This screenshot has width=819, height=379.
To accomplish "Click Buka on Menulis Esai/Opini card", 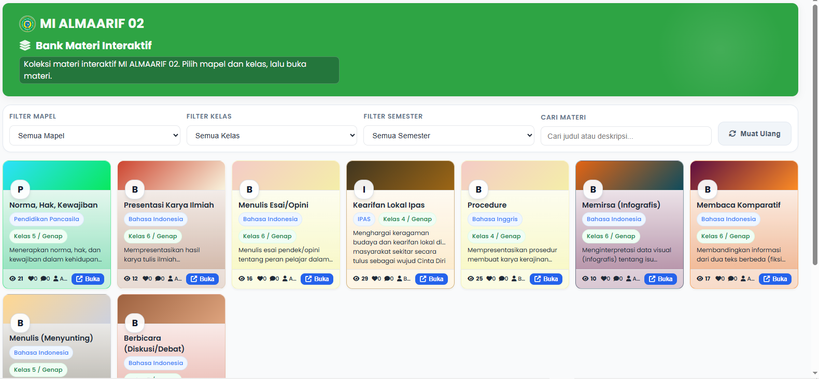I will 317,279.
